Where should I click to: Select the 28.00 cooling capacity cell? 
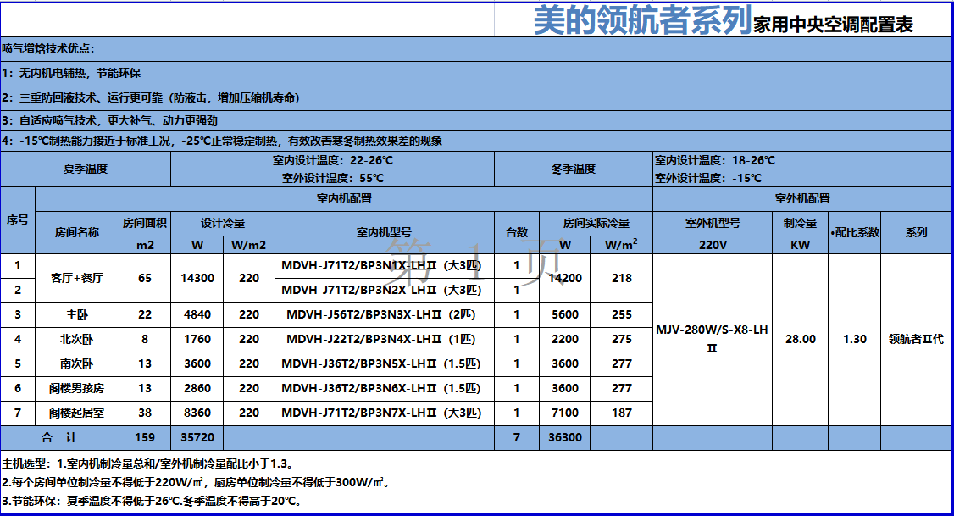(800, 340)
